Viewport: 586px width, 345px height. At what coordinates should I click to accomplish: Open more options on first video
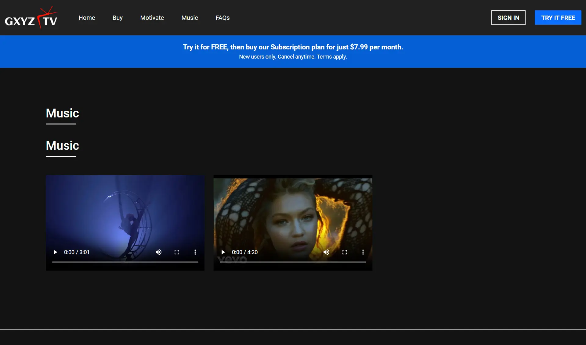[195, 252]
